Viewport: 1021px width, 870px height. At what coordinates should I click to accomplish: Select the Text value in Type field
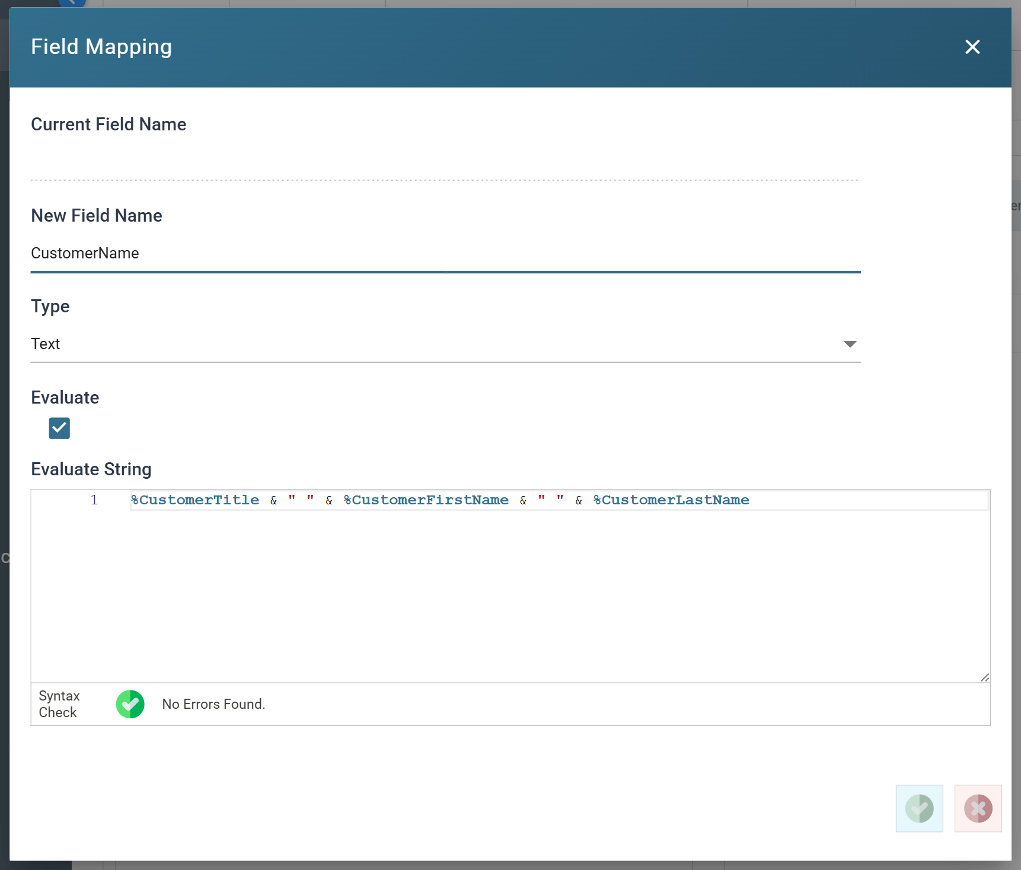pos(46,344)
